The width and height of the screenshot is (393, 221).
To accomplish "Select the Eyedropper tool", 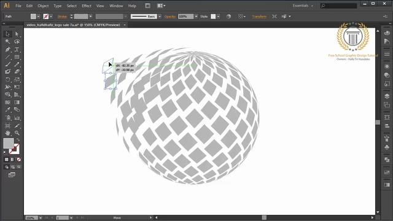I will pyautogui.click(x=7, y=110).
